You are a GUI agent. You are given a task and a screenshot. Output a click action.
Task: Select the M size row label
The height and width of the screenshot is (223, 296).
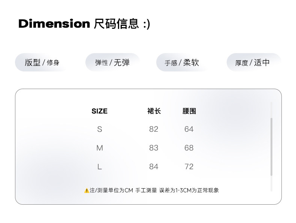99,148
